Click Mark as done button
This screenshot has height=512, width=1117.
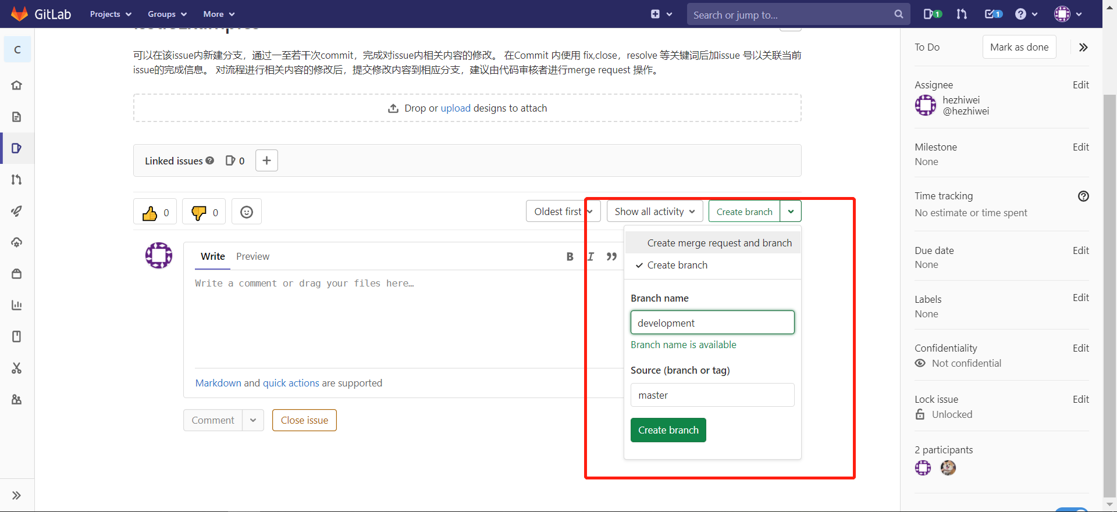(x=1019, y=47)
